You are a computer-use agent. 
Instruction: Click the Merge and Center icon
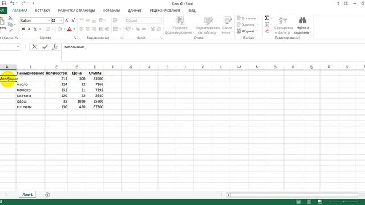(116, 29)
